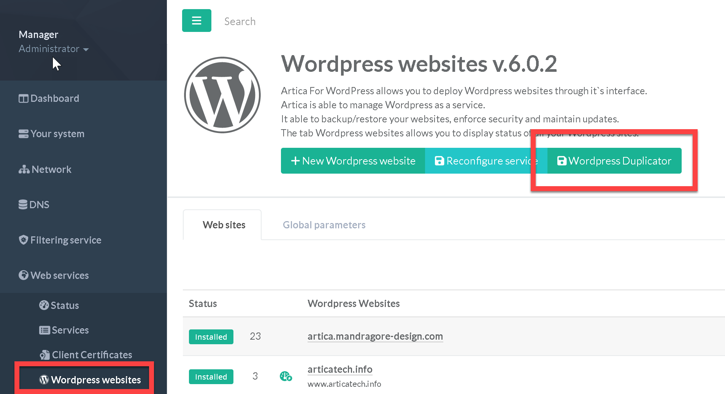This screenshot has width=725, height=394.
Task: Click the articatech.info green status icon
Action: point(286,377)
